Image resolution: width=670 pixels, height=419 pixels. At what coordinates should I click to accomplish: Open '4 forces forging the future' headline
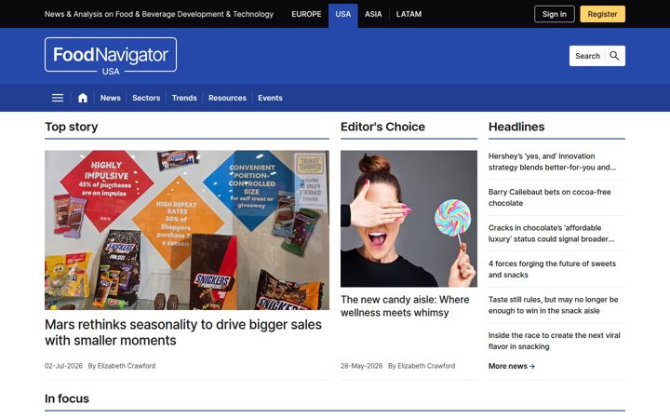pos(552,269)
